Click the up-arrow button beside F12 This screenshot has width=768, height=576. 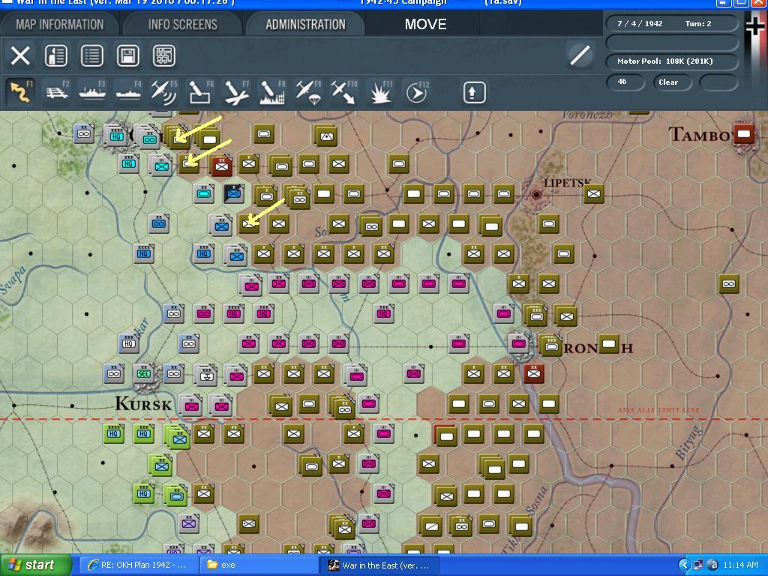(x=474, y=92)
